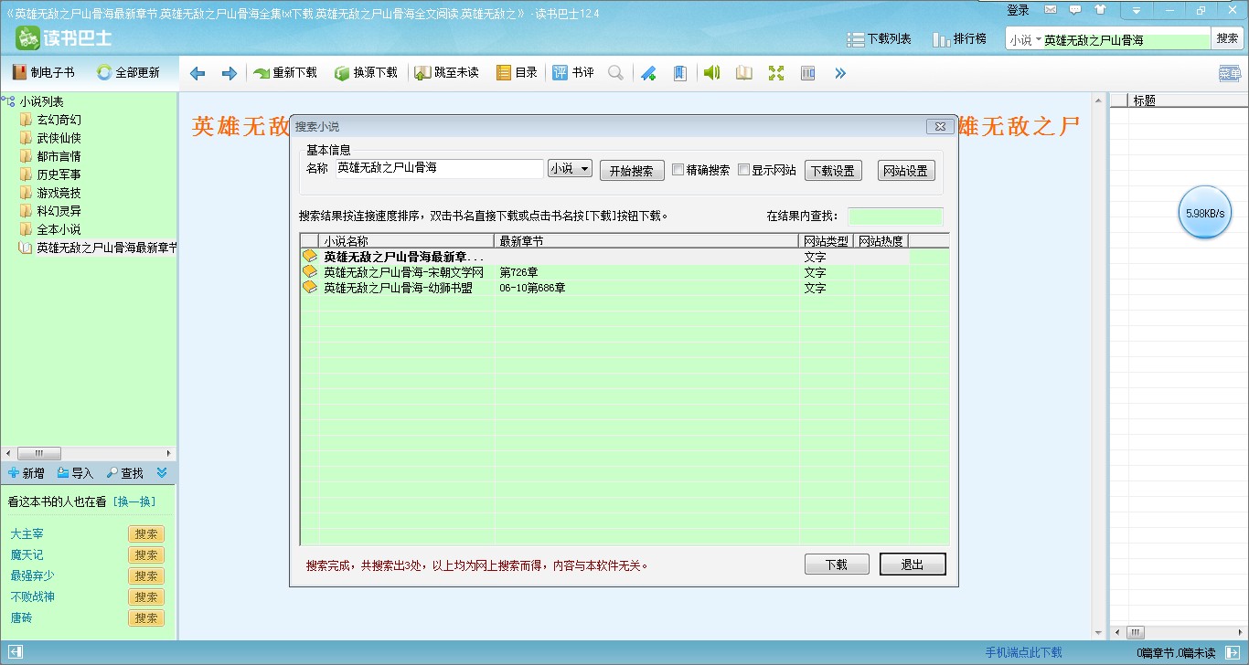Image resolution: width=1249 pixels, height=665 pixels.
Task: Click the blue bookmark icon
Action: pyautogui.click(x=680, y=73)
